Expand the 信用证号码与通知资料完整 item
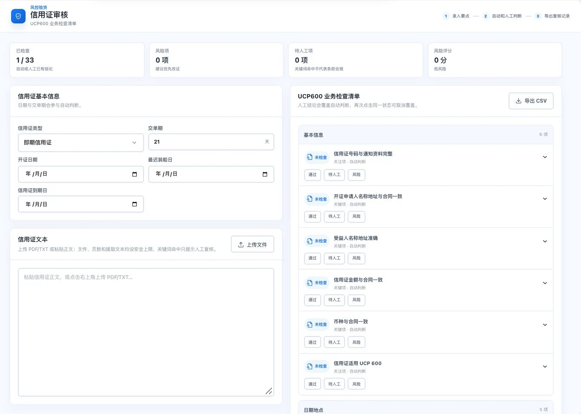This screenshot has height=414, width=581. click(x=545, y=157)
